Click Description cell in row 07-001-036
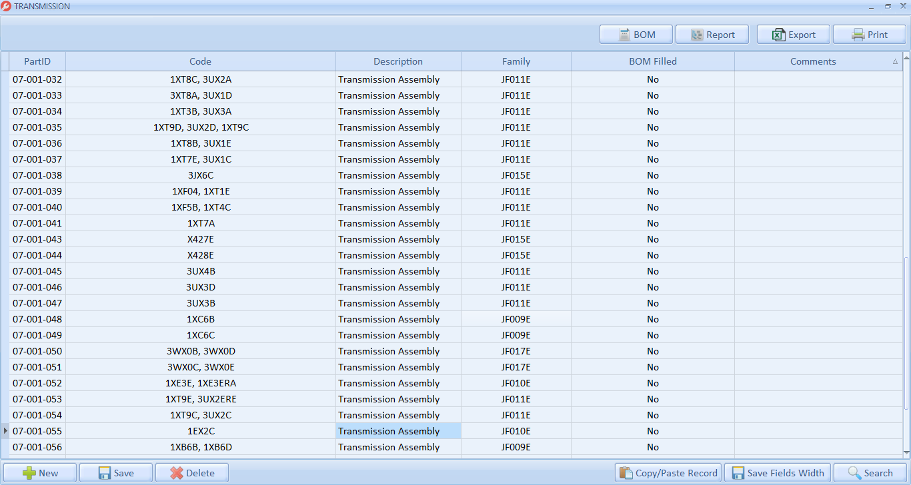This screenshot has width=911, height=485. [398, 143]
